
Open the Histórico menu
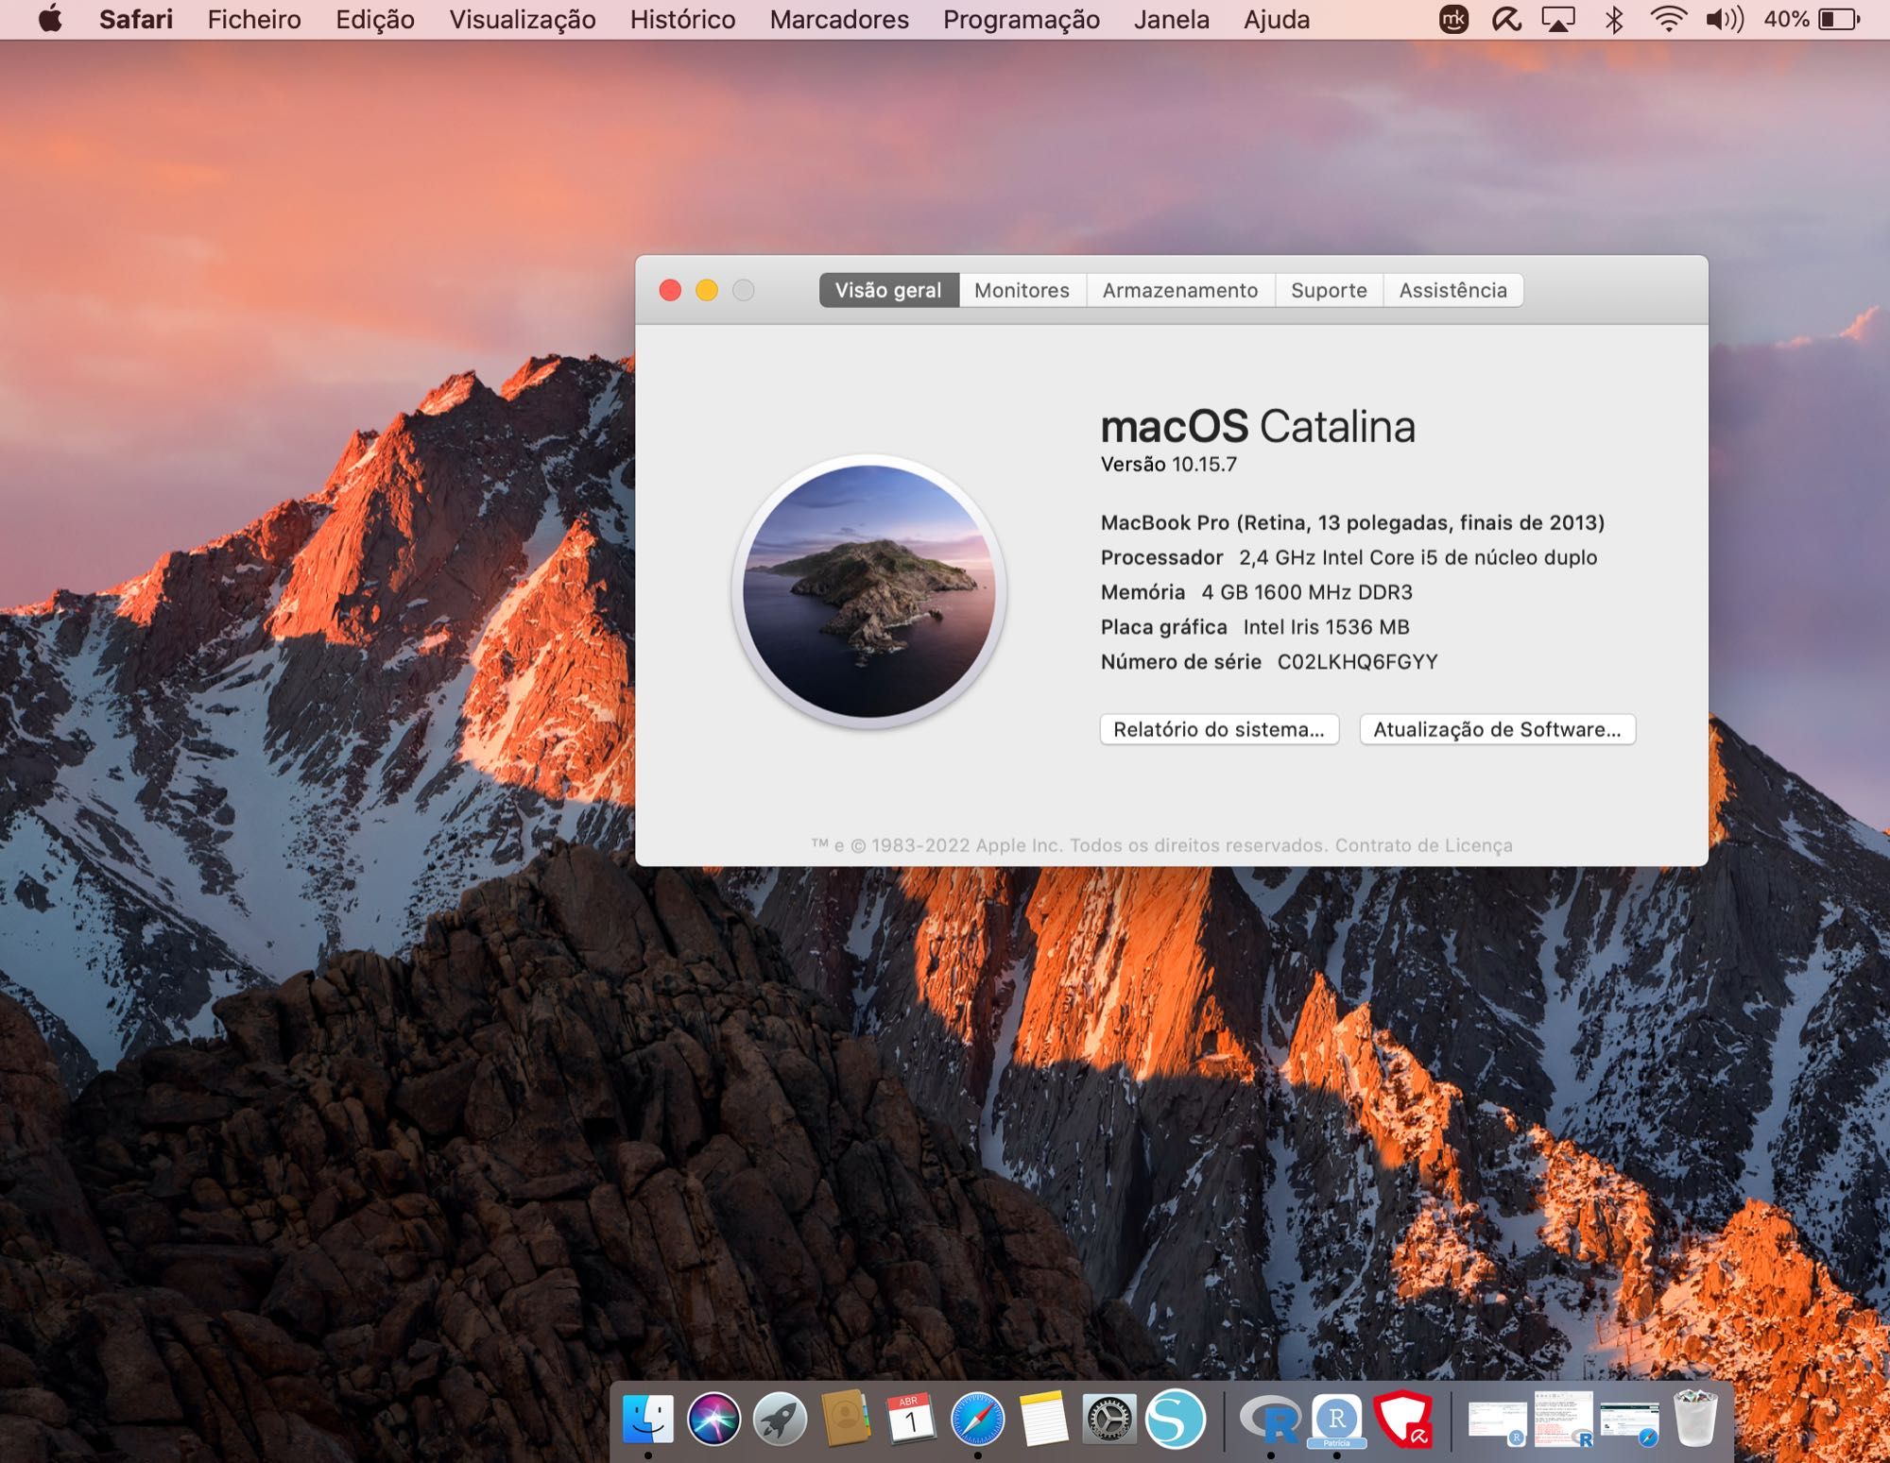pos(682,19)
